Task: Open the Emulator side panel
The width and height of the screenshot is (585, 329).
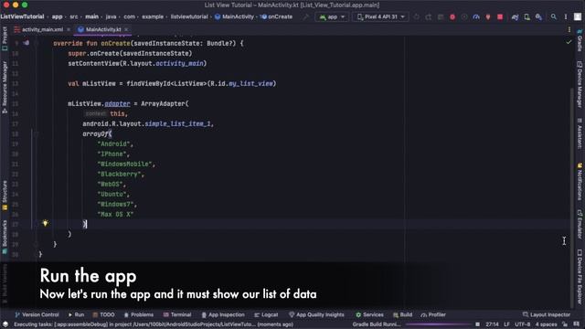Action: point(580,224)
